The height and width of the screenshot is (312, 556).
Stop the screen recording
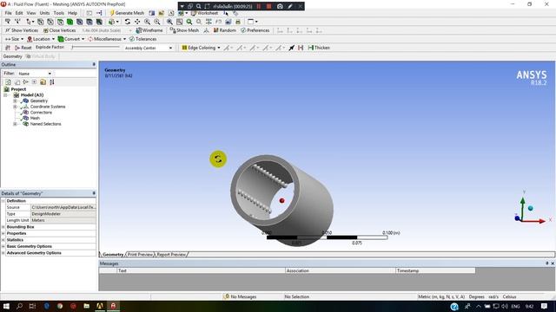click(x=268, y=6)
